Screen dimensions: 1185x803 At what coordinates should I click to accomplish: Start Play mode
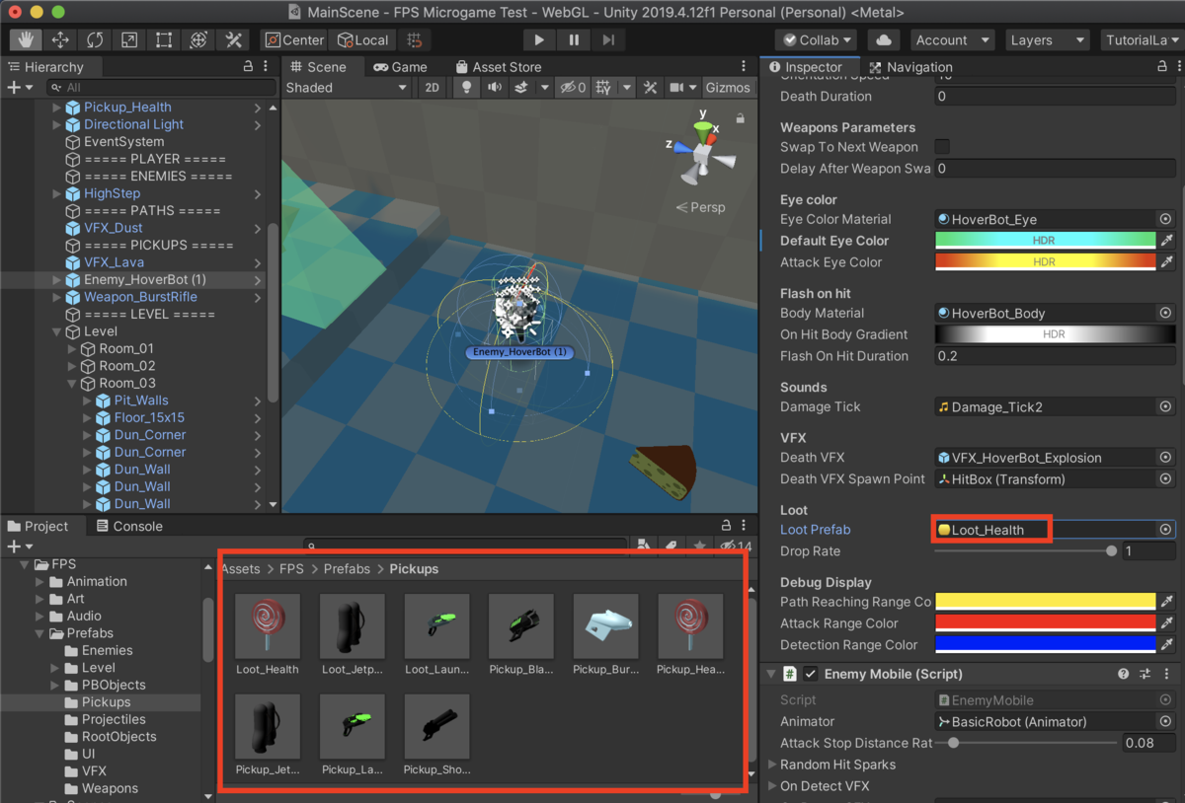(539, 40)
